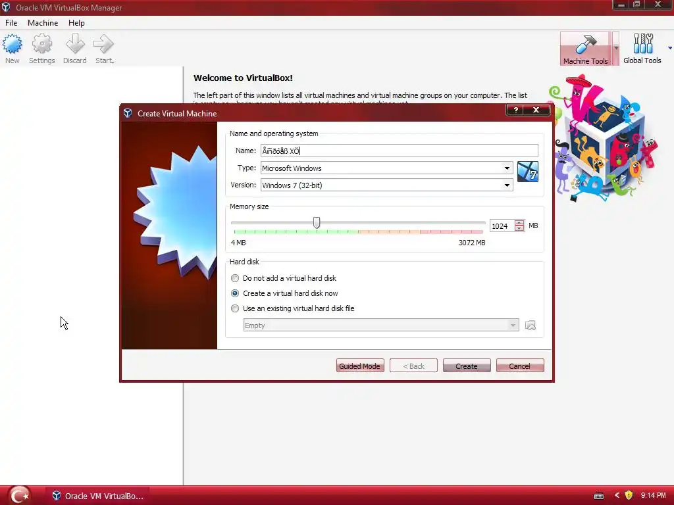Open the Empty hard disk file dropdown
674x505 pixels.
(381, 325)
